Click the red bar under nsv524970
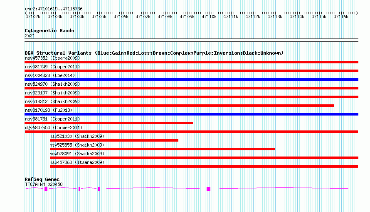370x212 pixels. 191,88
